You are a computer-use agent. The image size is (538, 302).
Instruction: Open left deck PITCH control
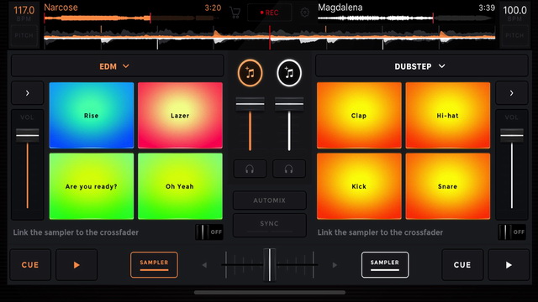[24, 35]
